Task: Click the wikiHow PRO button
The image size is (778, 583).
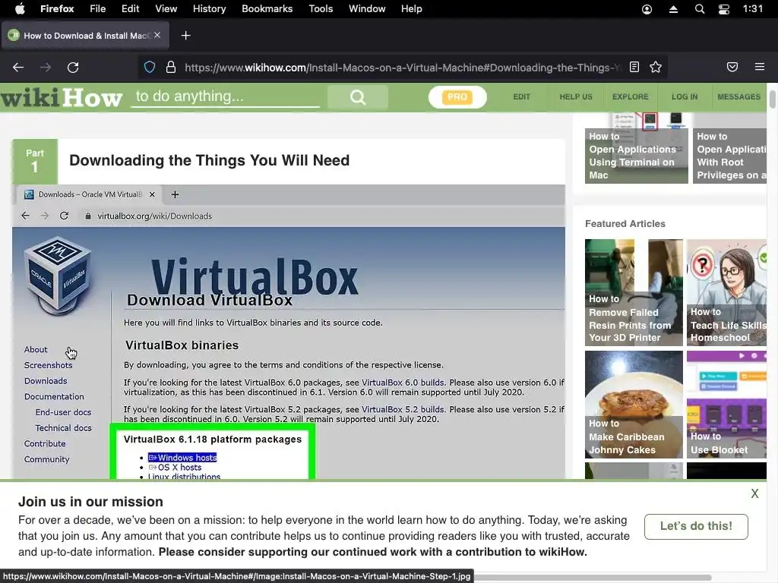Action: pyautogui.click(x=457, y=97)
